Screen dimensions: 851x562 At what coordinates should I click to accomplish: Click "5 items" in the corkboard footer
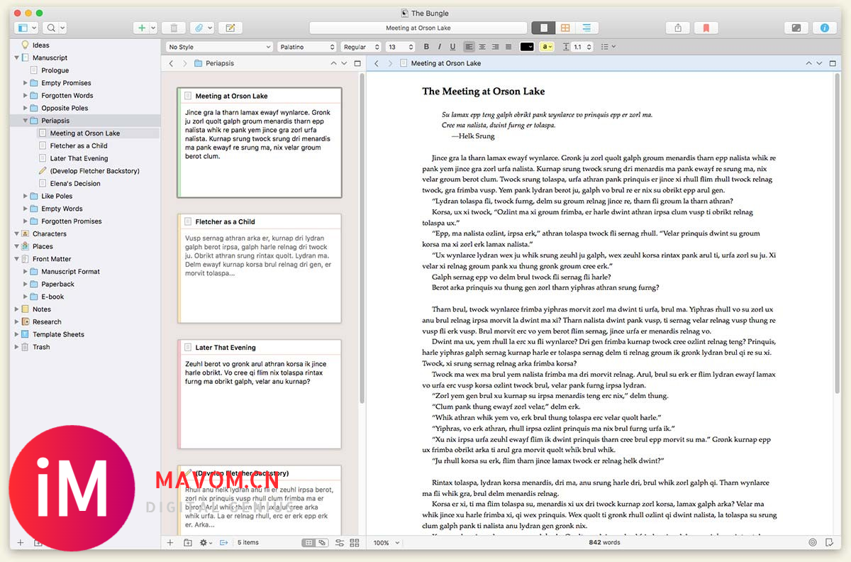(248, 543)
